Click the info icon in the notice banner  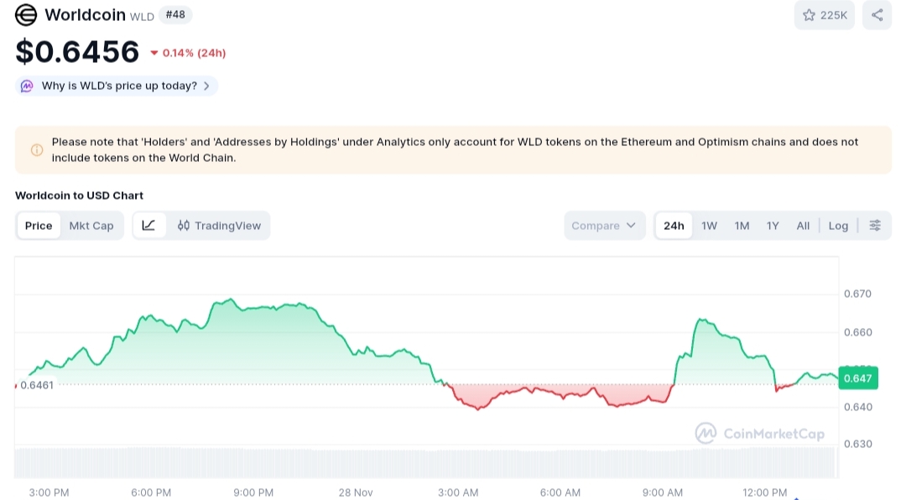tap(37, 150)
